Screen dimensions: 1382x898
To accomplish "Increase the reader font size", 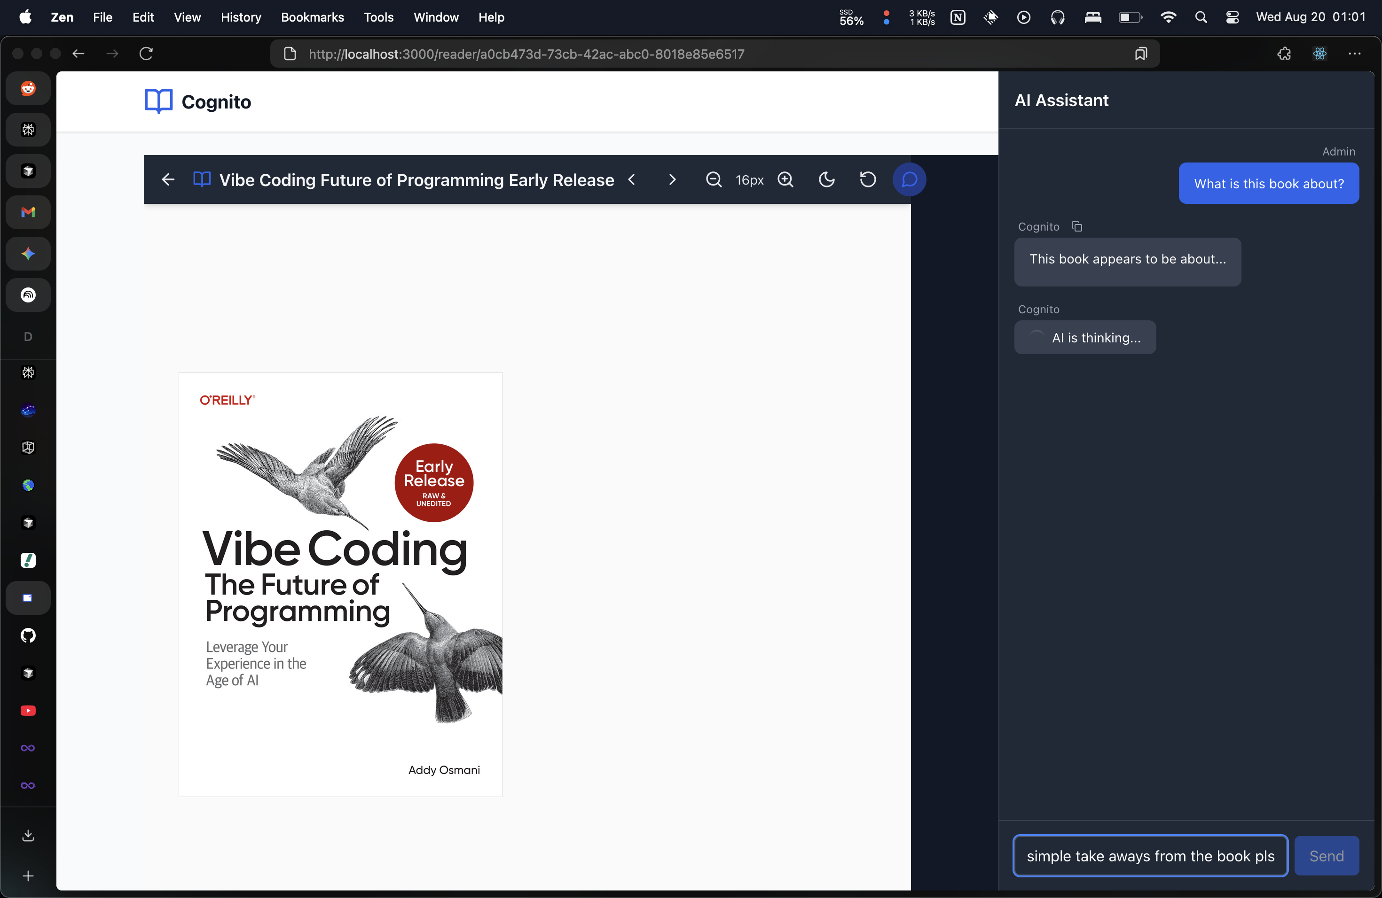I will pyautogui.click(x=785, y=180).
